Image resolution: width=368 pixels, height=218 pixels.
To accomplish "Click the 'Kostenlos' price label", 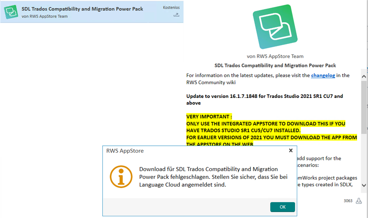I will coord(171,7).
